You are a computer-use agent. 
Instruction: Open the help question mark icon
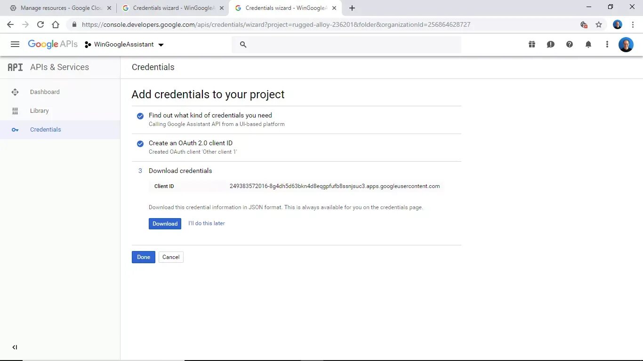[x=570, y=44]
